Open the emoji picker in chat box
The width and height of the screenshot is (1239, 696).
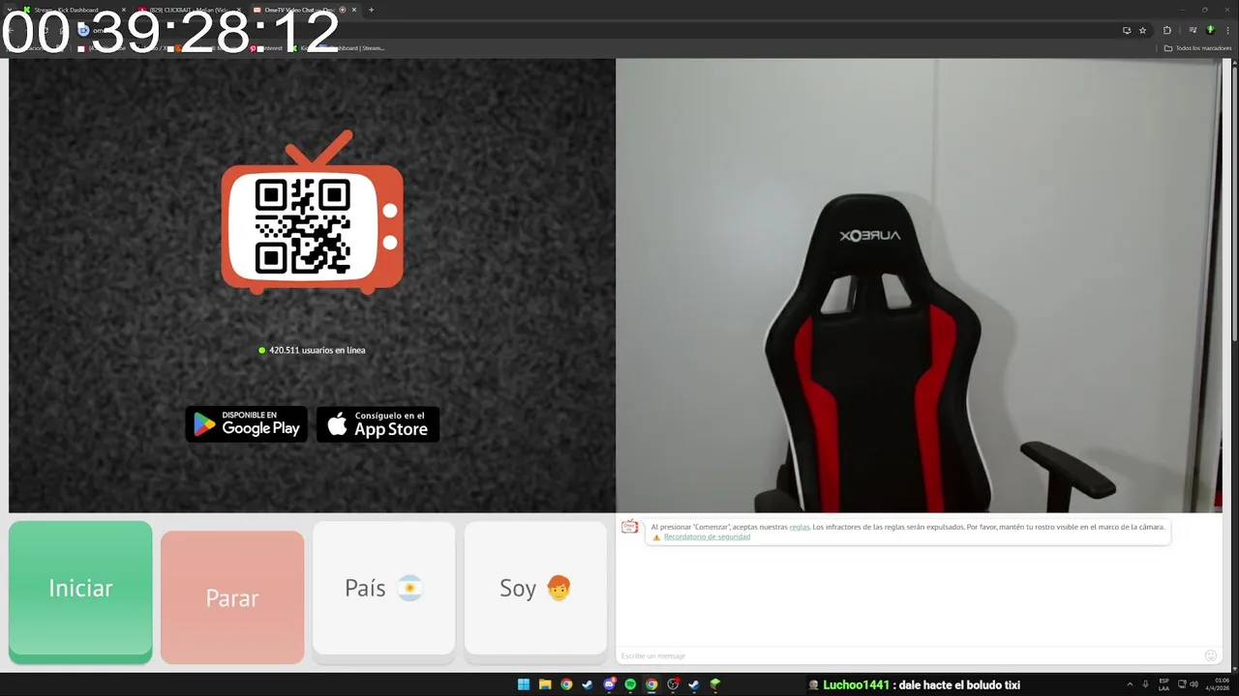pos(1210,655)
